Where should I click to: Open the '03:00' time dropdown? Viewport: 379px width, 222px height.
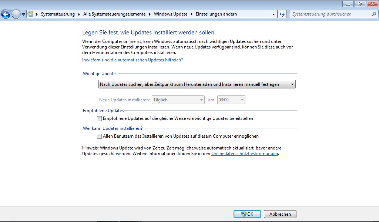pos(231,100)
